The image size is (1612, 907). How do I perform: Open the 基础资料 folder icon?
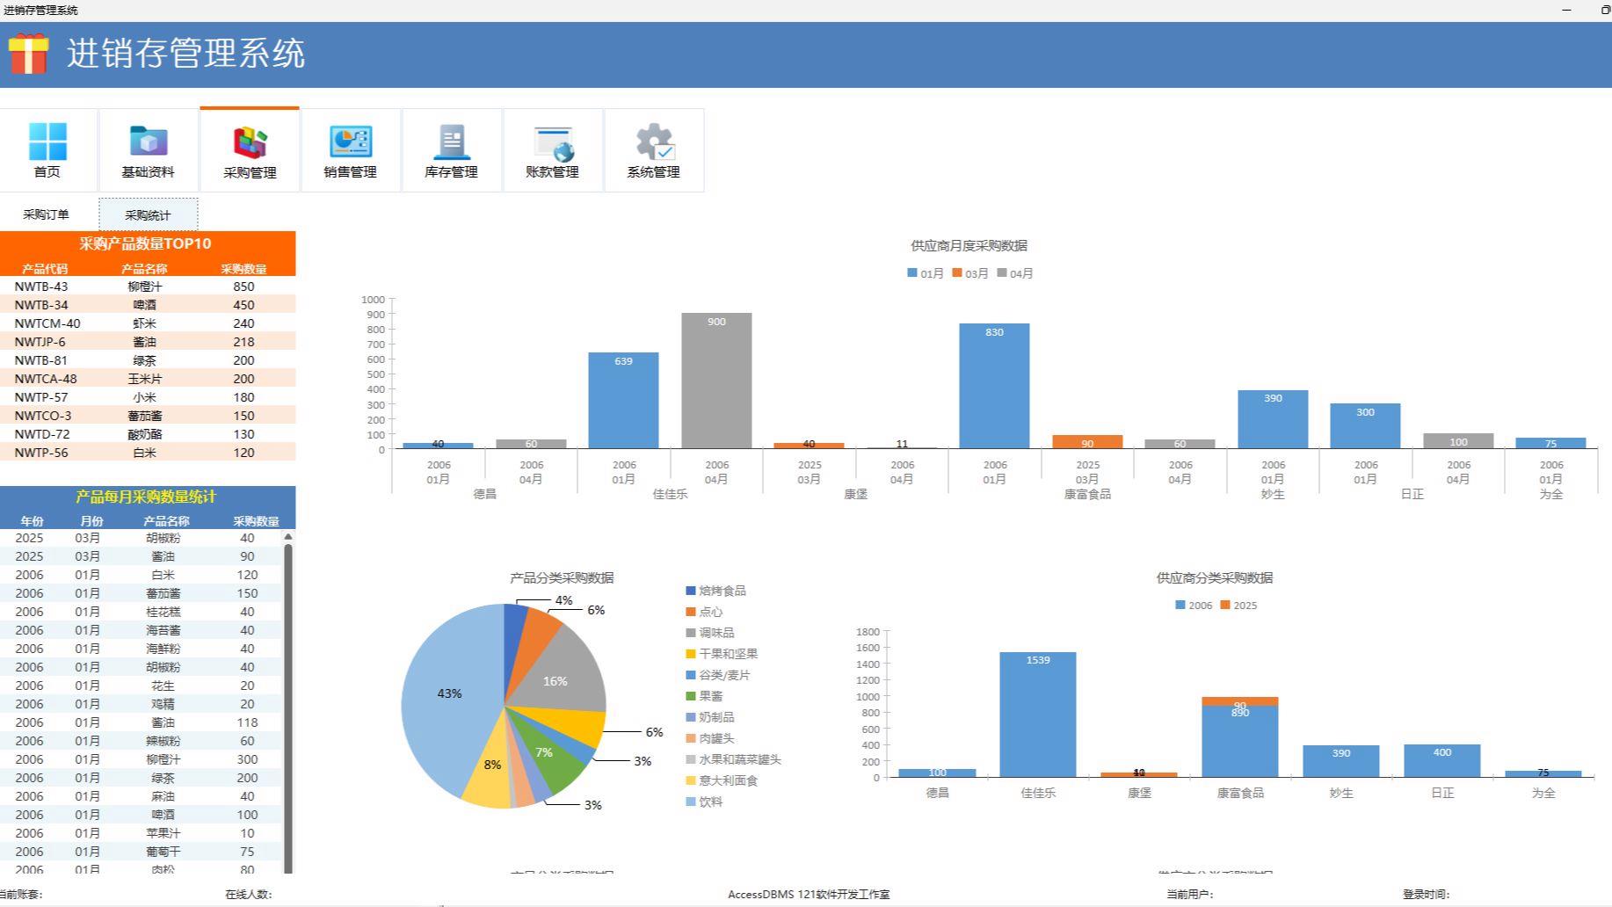pyautogui.click(x=148, y=150)
